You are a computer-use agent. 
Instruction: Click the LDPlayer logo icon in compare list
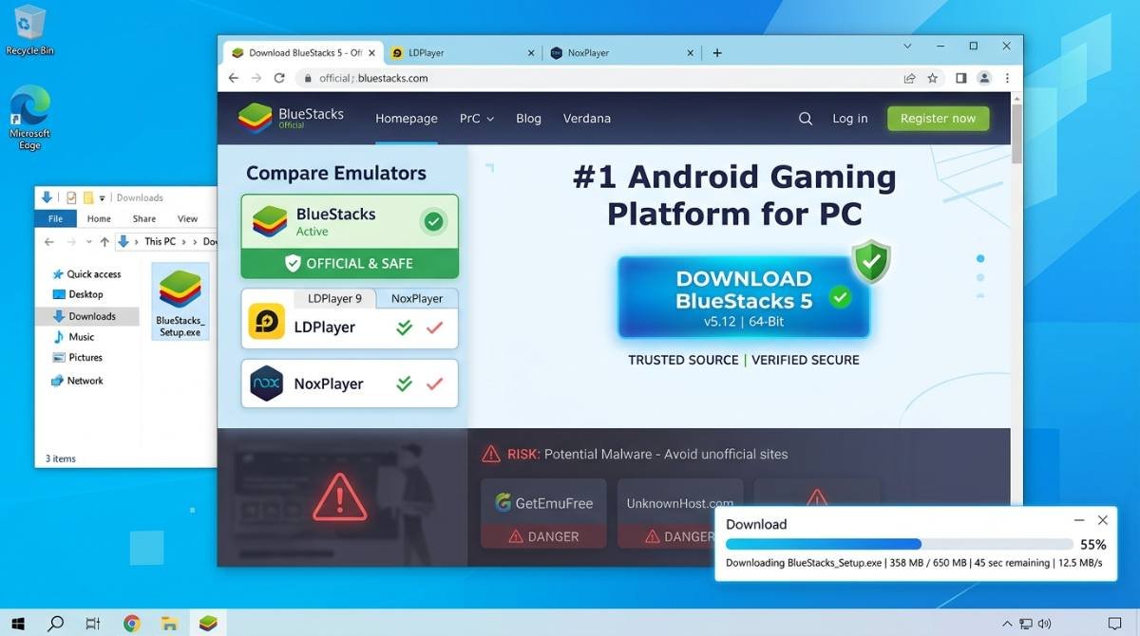pos(266,322)
